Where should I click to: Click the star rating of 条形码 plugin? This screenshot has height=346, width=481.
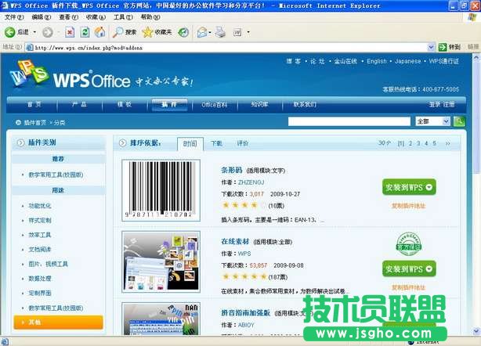[x=244, y=205]
